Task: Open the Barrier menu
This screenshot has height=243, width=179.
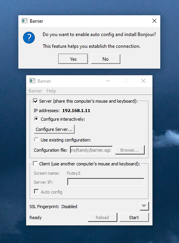Action: (x=35, y=91)
